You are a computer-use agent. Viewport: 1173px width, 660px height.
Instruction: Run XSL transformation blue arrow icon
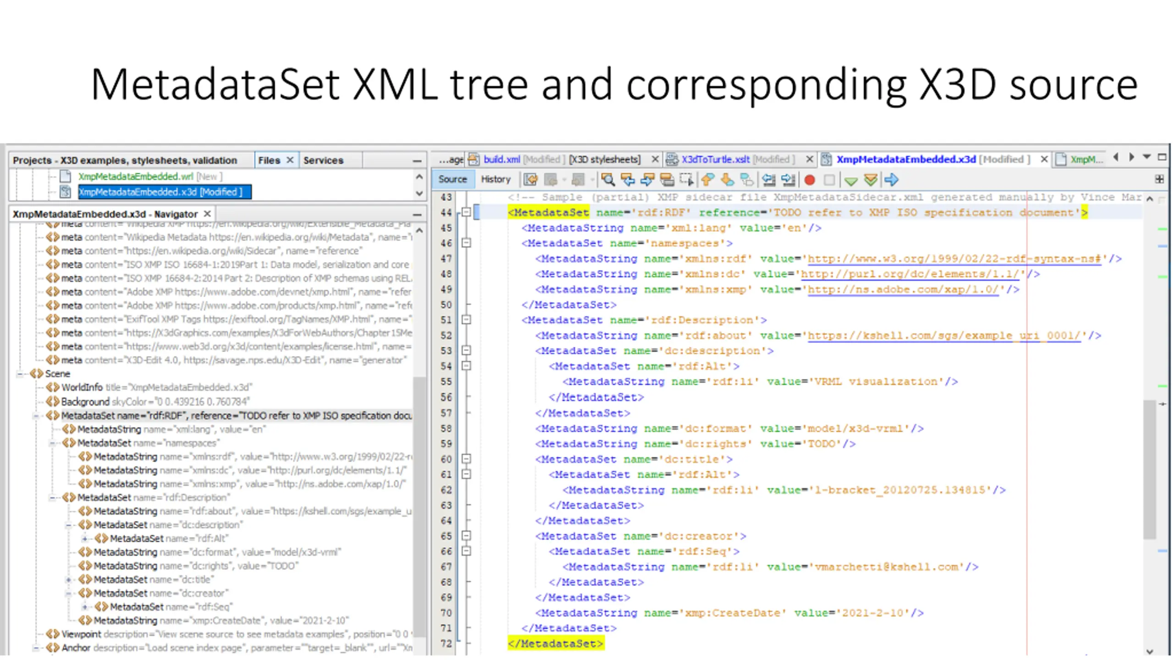[x=891, y=180]
